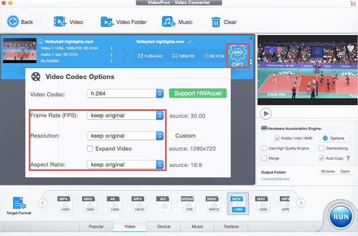Choose M4V H264 format icon
The image size is (358, 236).
pyautogui.click(x=263, y=204)
